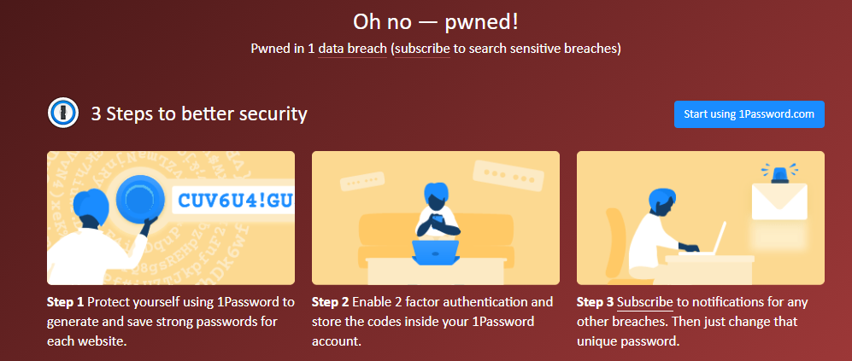Click the blue siren light above the envelope

(x=780, y=173)
